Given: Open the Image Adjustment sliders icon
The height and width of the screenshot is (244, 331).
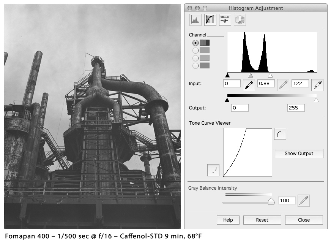Looking at the screenshot, I should 225,20.
